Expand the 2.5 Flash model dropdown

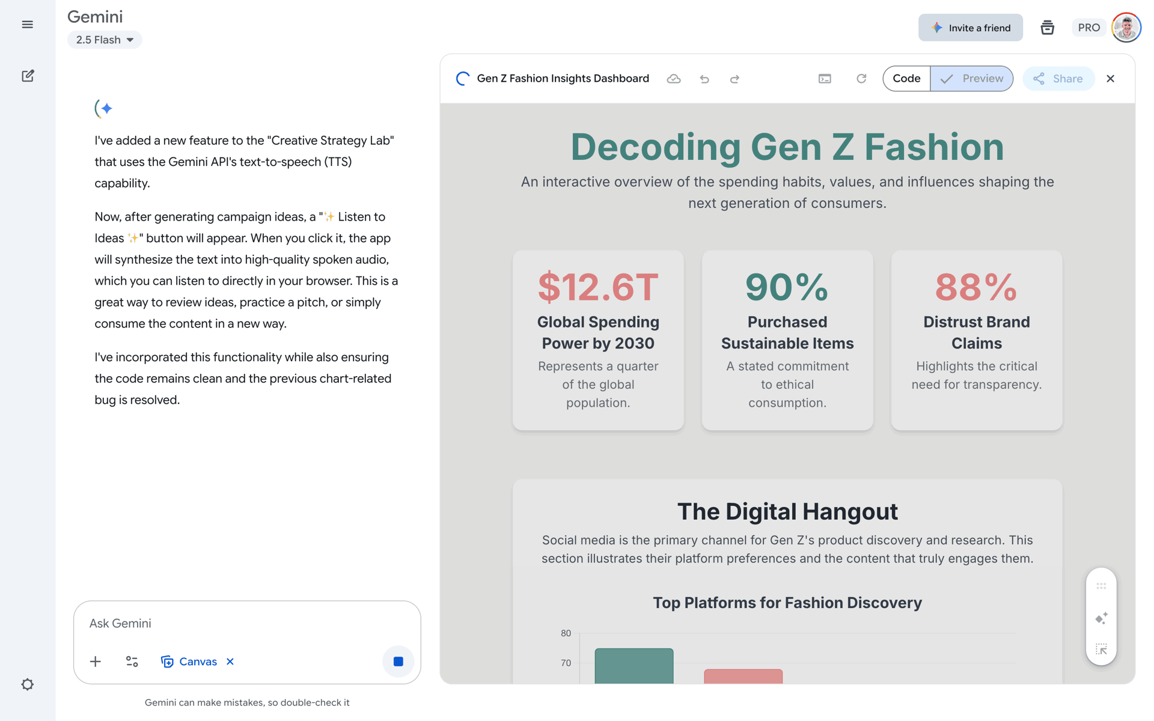pos(105,40)
